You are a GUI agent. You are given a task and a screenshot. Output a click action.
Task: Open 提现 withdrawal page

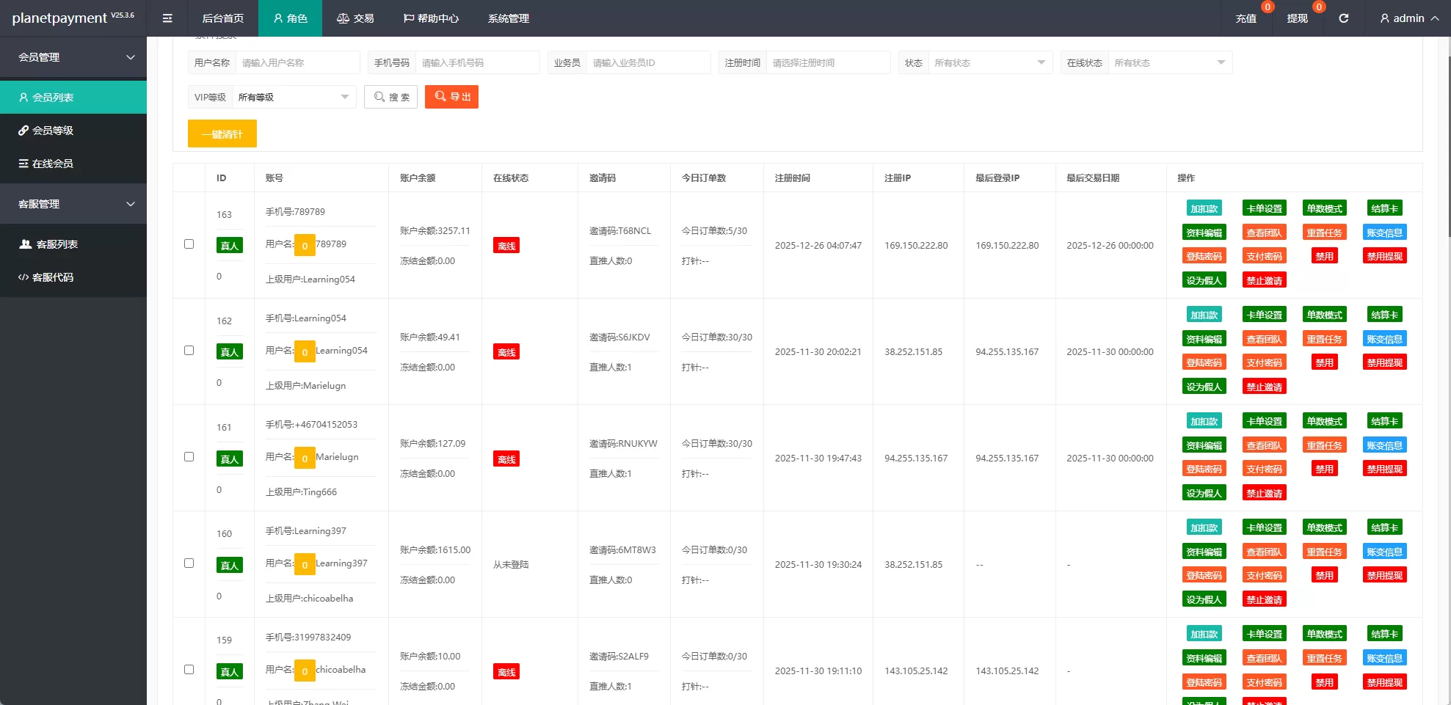[x=1297, y=18]
